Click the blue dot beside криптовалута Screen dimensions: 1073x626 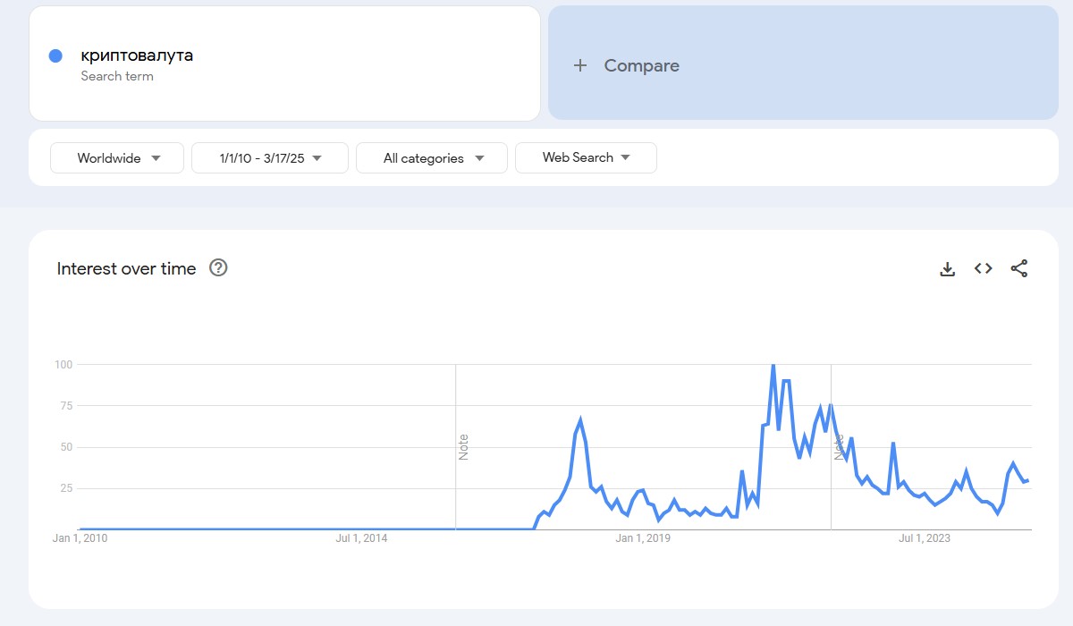coord(55,55)
